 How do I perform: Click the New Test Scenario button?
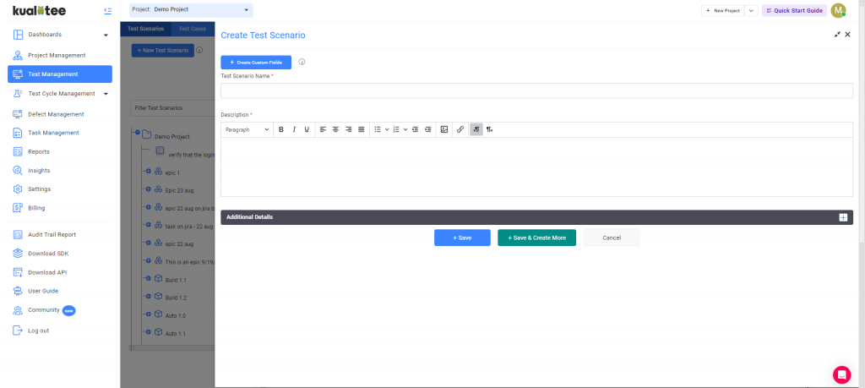pyautogui.click(x=163, y=50)
